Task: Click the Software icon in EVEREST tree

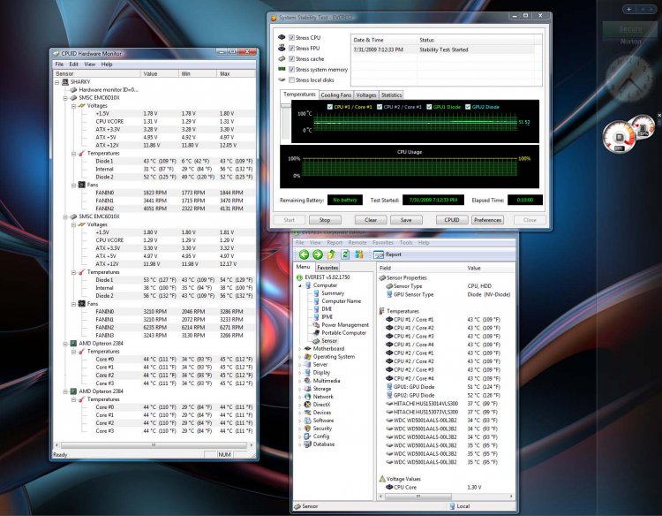Action: [x=308, y=421]
